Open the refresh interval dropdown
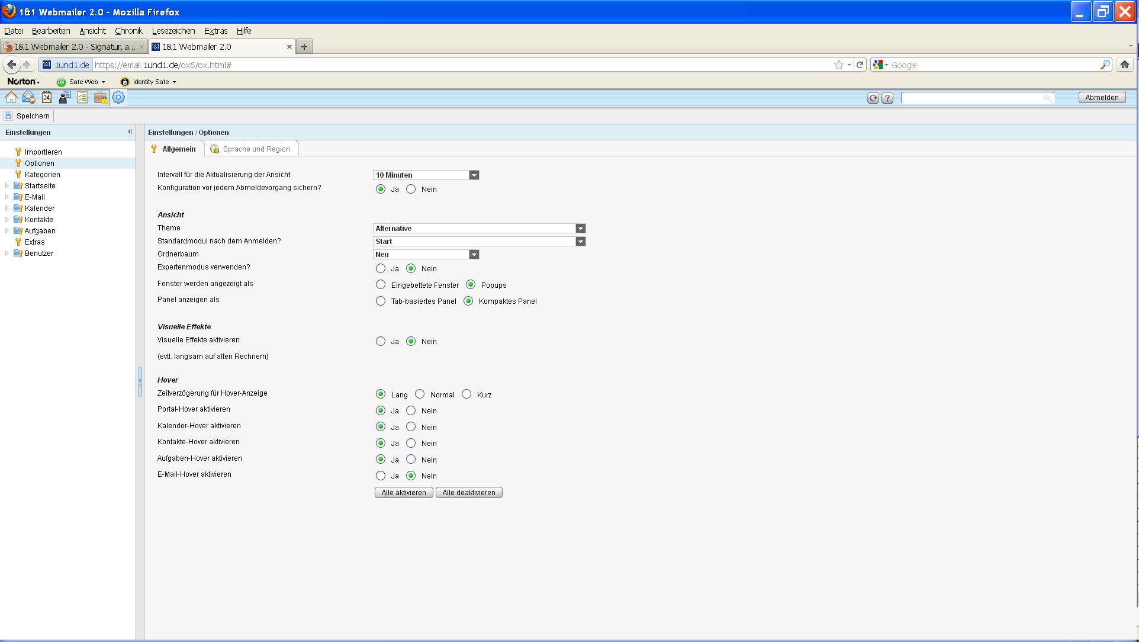This screenshot has height=642, width=1139. 474,175
